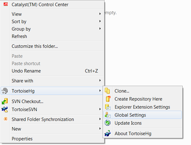Screen dimensions: 191x145
Task: Choose Undo Rename
Action: 52,71
